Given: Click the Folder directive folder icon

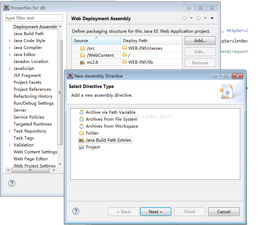Looking at the screenshot, I should click(82, 133).
